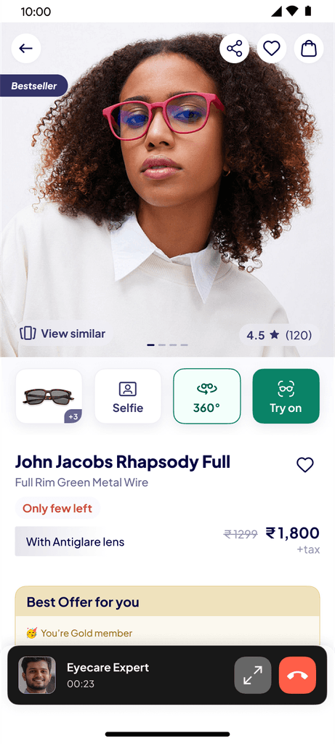Tap the heart icon over the photo
Screen dimensions: 335x744
click(272, 49)
